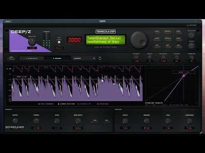Viewport: 205px width, 153px height.
Task: Toggle the Linear Detector legend item
Action: [66, 104]
